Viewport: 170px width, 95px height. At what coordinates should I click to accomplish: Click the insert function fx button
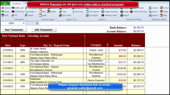click(x=37, y=23)
